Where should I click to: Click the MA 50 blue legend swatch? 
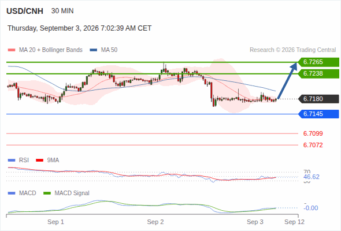pyautogui.click(x=94, y=50)
